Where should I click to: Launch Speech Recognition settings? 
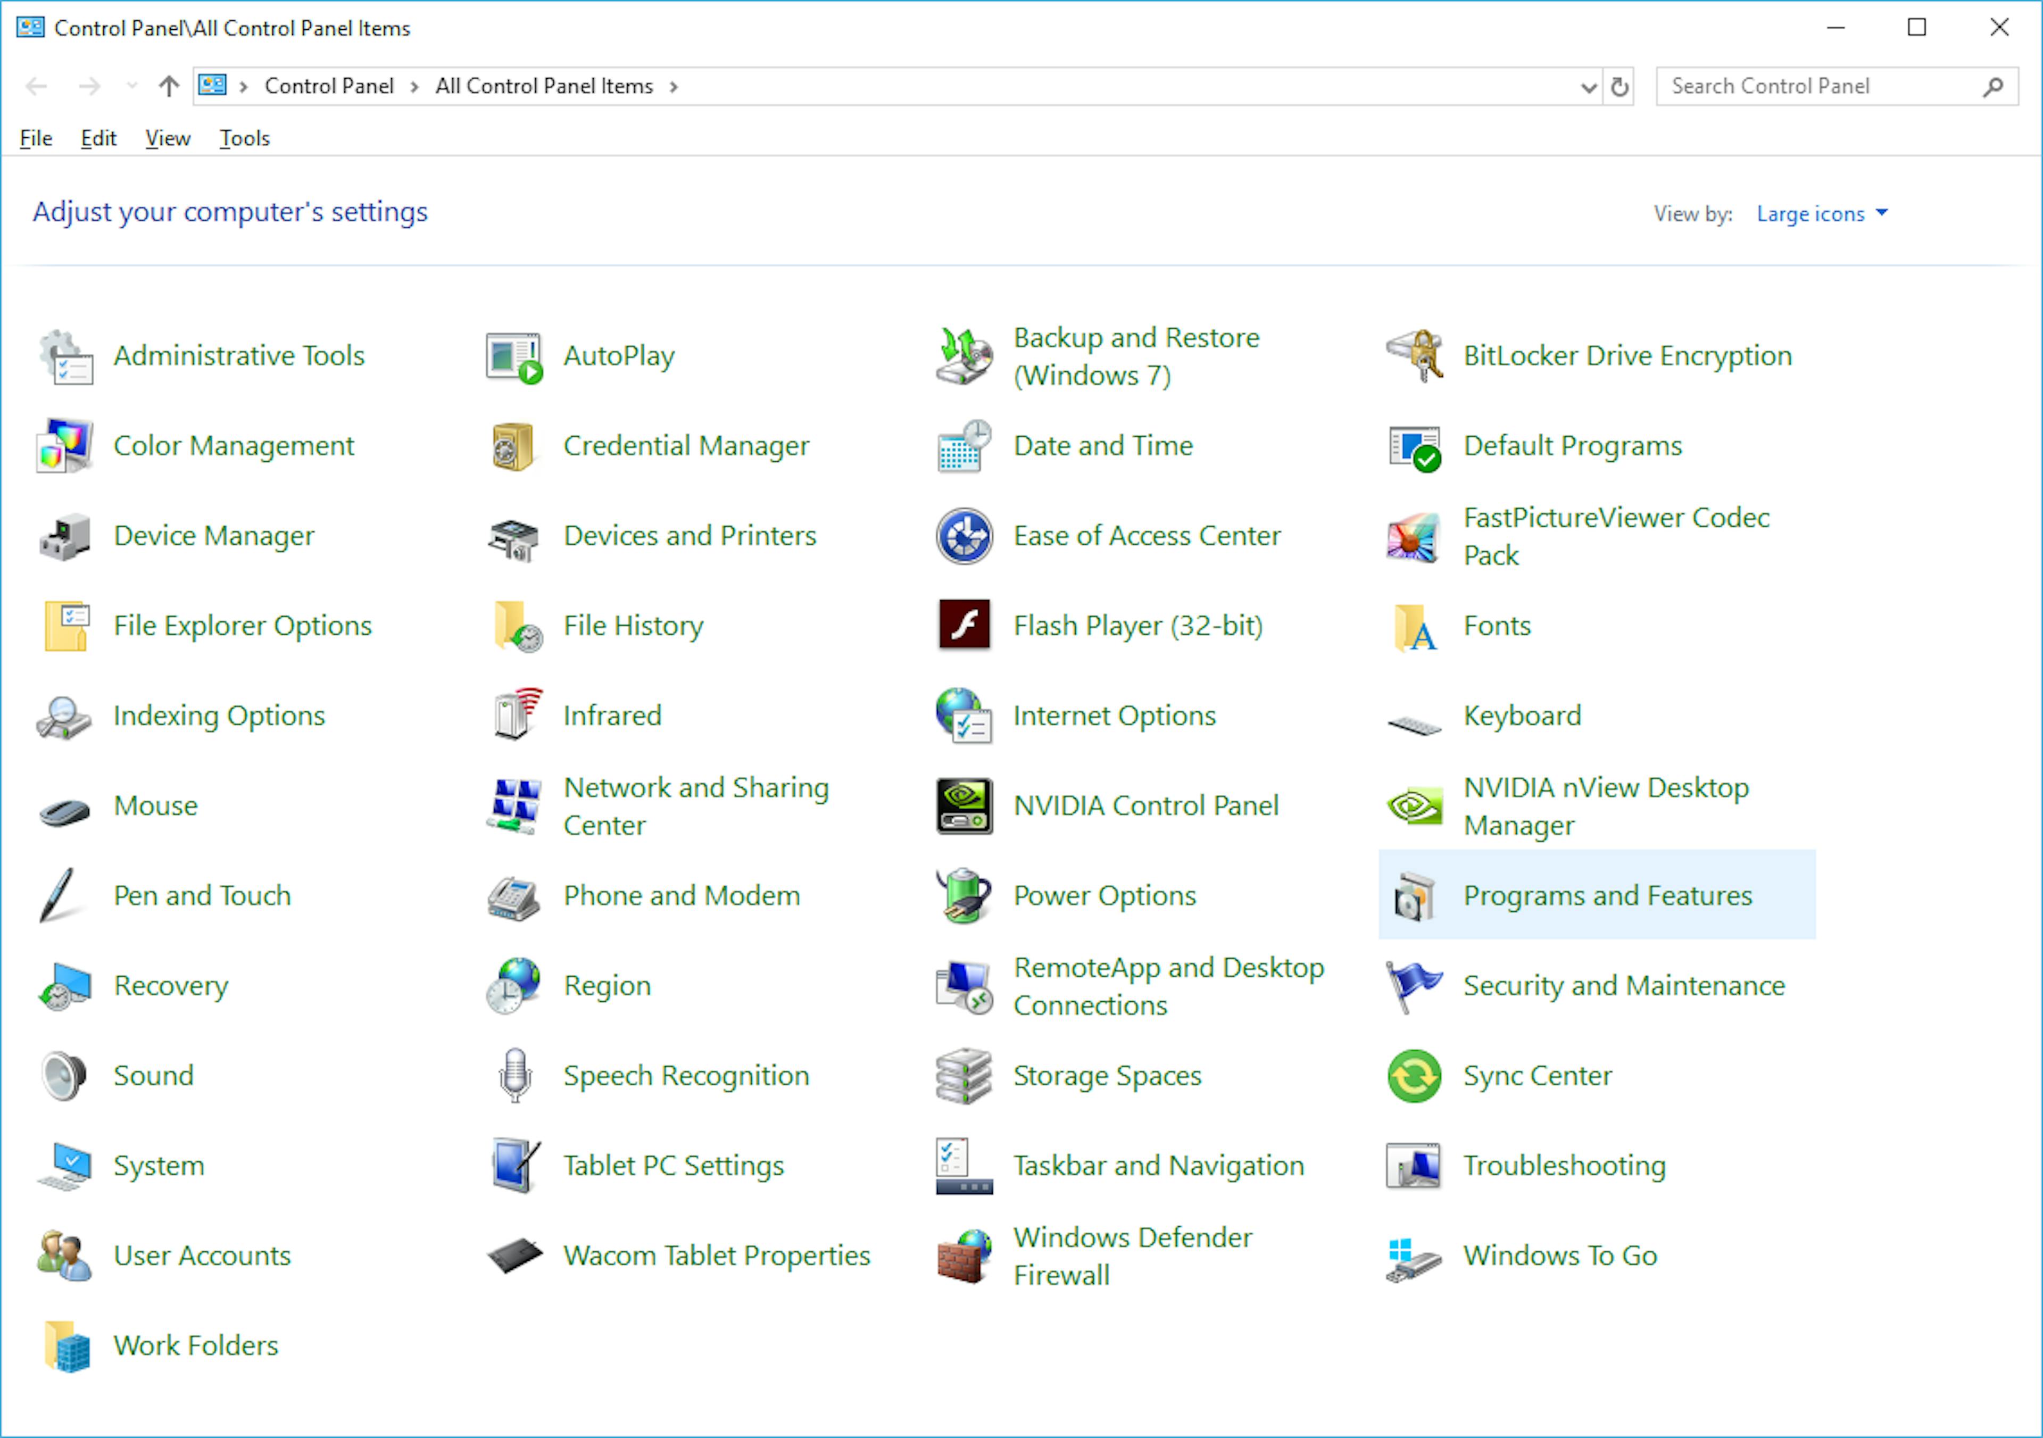point(685,1075)
